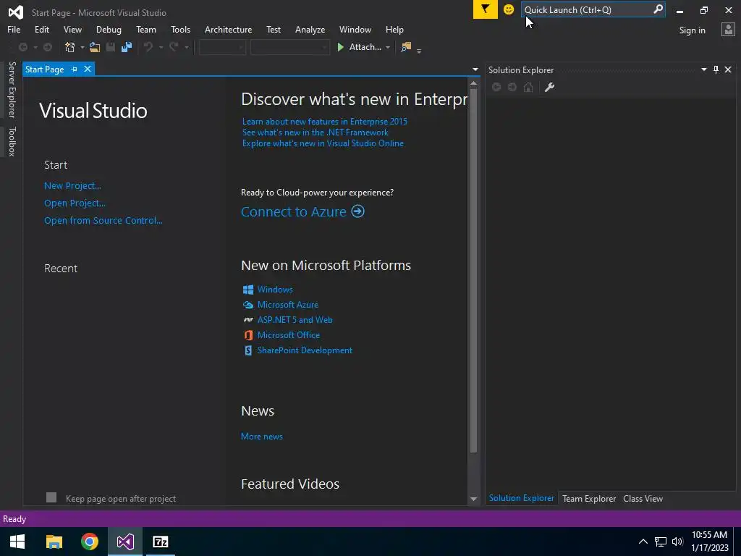Open File Explorer from the taskbar
This screenshot has height=556, width=741.
[54, 542]
